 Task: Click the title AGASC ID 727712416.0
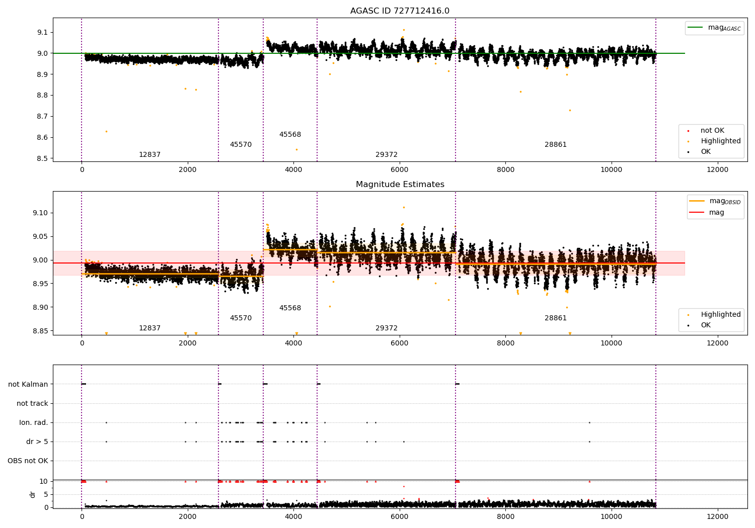click(400, 11)
